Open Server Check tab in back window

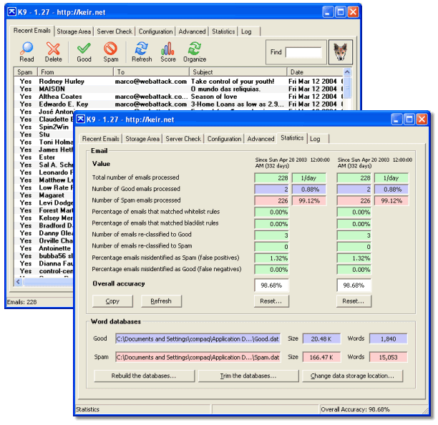pyautogui.click(x=115, y=31)
